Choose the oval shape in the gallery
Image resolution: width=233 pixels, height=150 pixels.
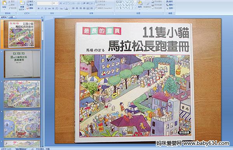tap(132, 2)
